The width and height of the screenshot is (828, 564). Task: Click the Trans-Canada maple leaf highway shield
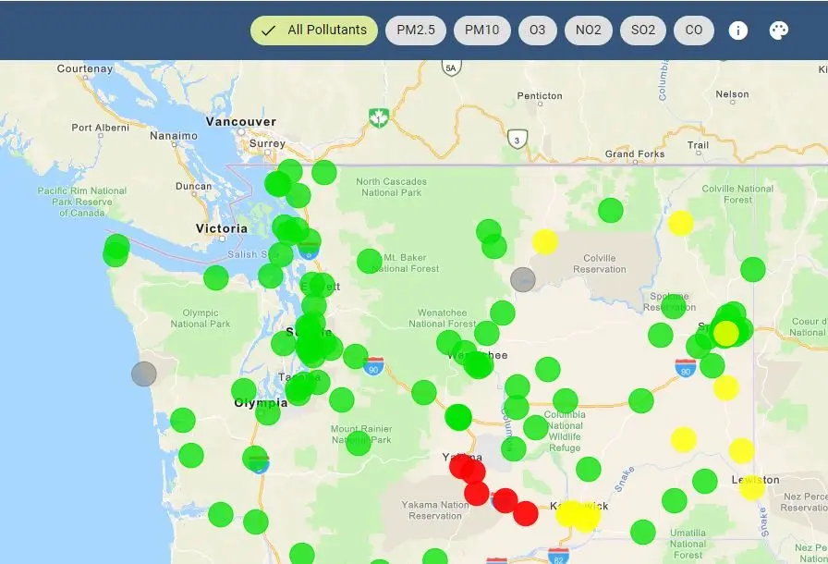378,117
